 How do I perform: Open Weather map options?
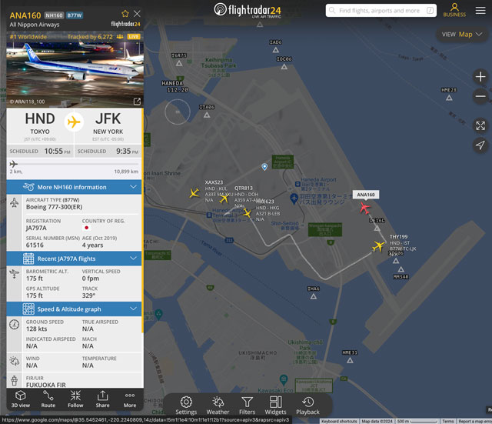click(x=218, y=406)
